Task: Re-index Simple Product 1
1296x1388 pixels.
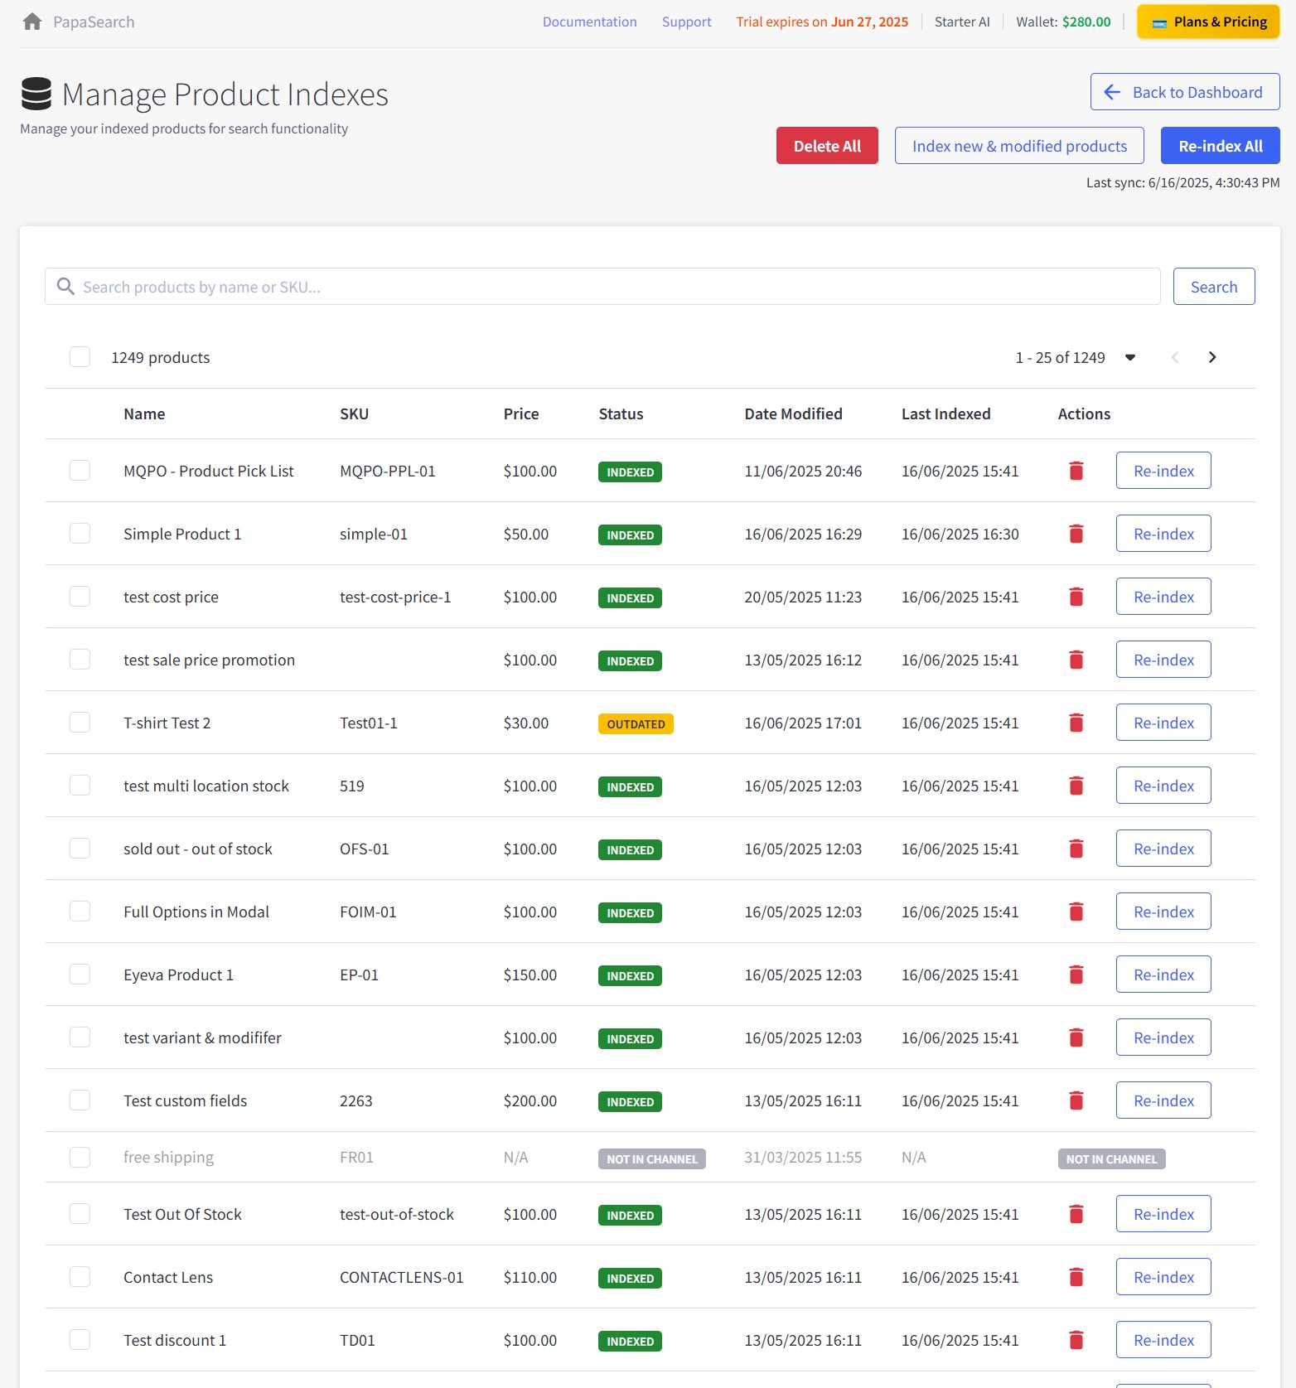Action: 1163,534
